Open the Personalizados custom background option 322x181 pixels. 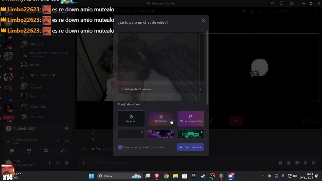(x=191, y=119)
